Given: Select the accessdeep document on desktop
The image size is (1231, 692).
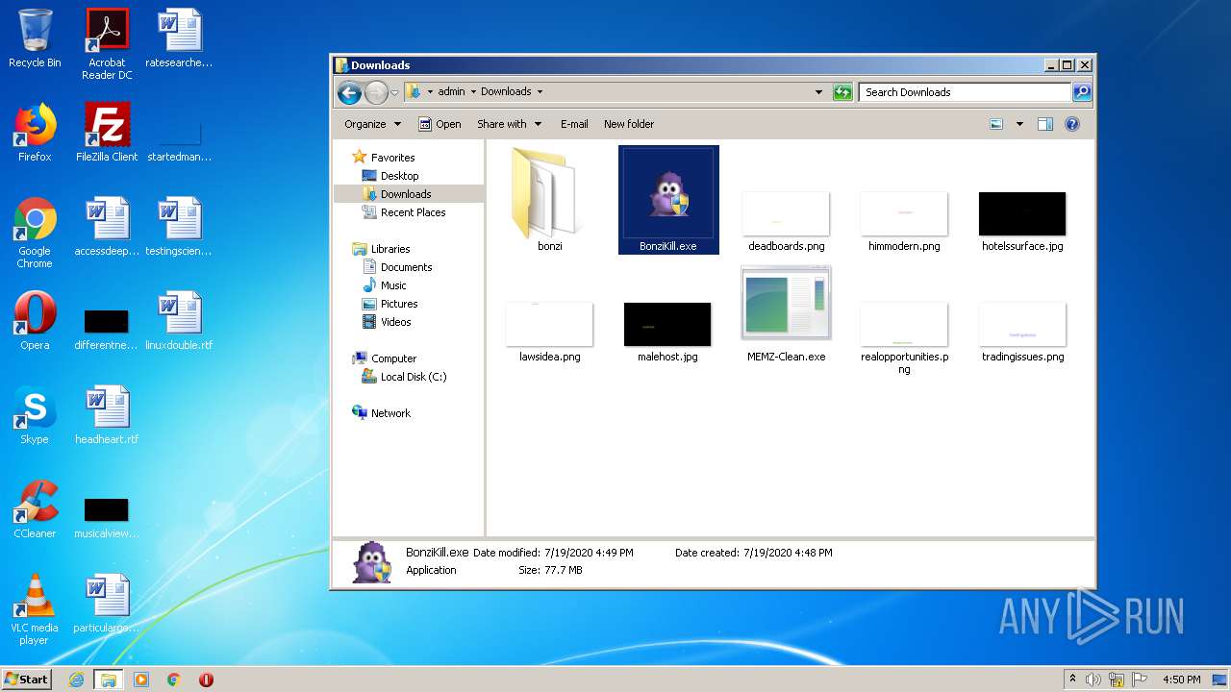Looking at the screenshot, I should (107, 227).
